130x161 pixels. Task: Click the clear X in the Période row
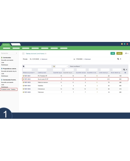pos(121,59)
